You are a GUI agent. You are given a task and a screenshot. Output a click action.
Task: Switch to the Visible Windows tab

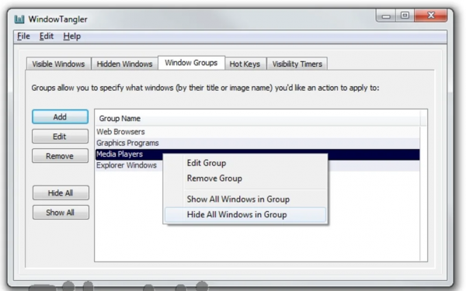(x=58, y=64)
